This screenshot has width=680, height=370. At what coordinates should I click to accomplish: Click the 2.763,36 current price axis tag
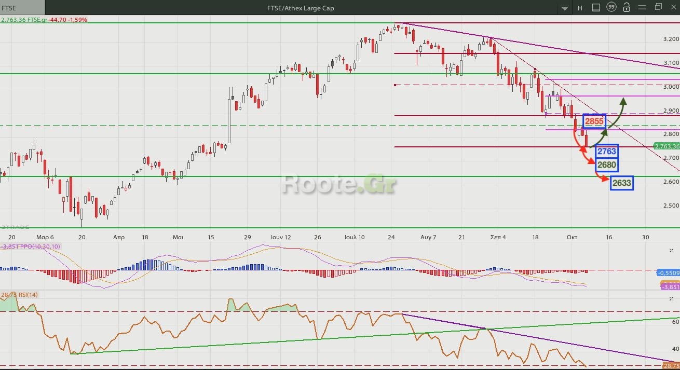tap(667, 146)
